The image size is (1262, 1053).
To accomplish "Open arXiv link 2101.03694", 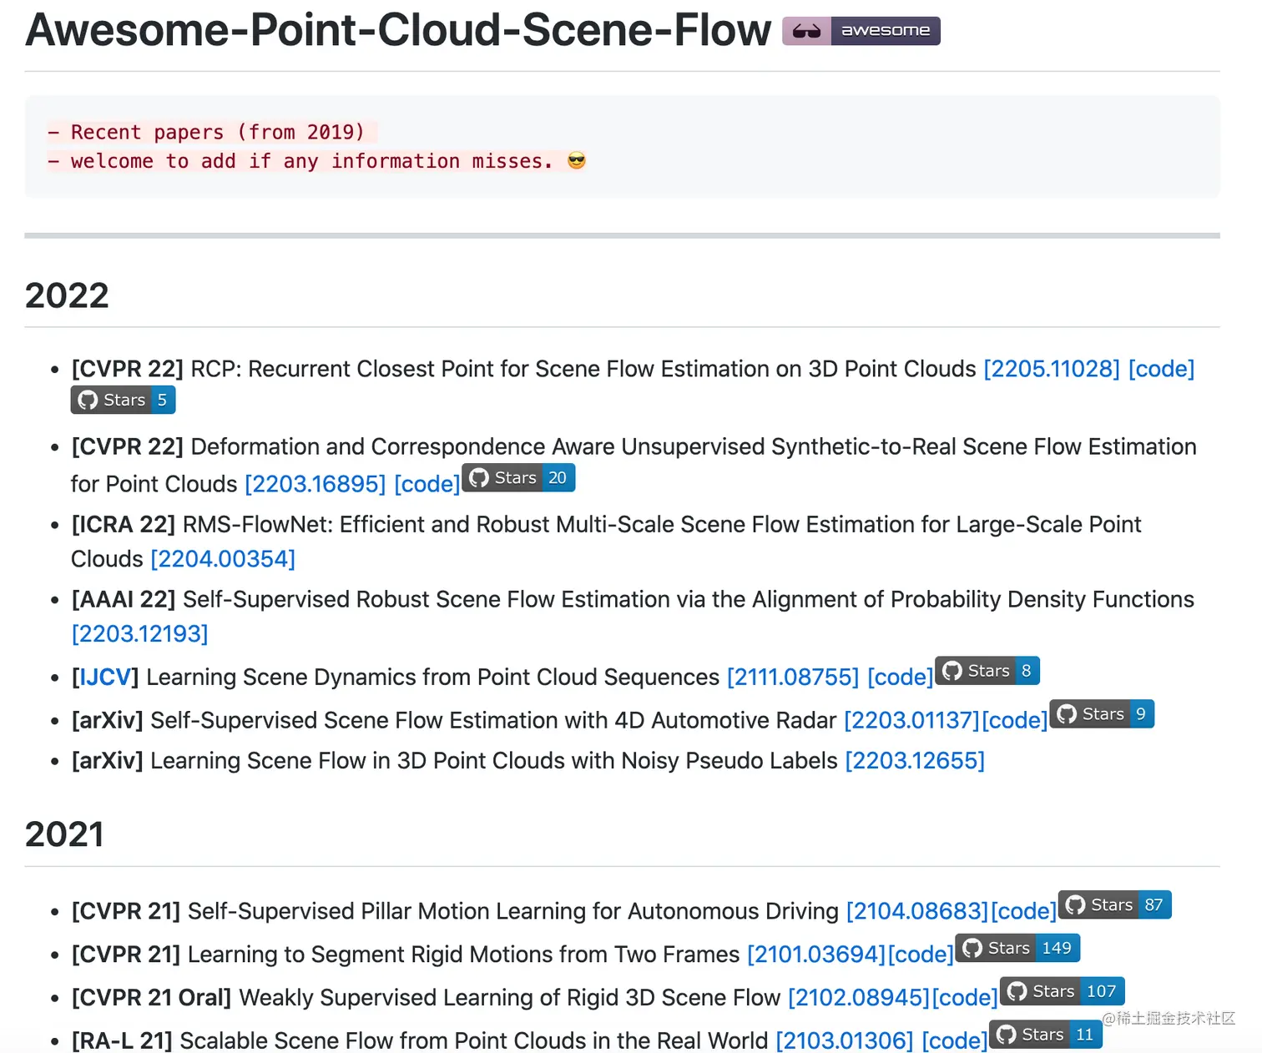I will 816,955.
